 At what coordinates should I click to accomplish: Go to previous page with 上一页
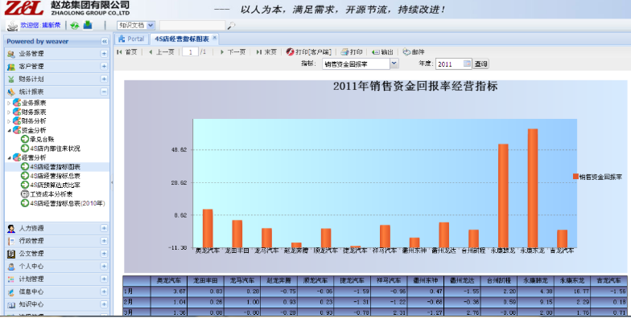pyautogui.click(x=161, y=51)
